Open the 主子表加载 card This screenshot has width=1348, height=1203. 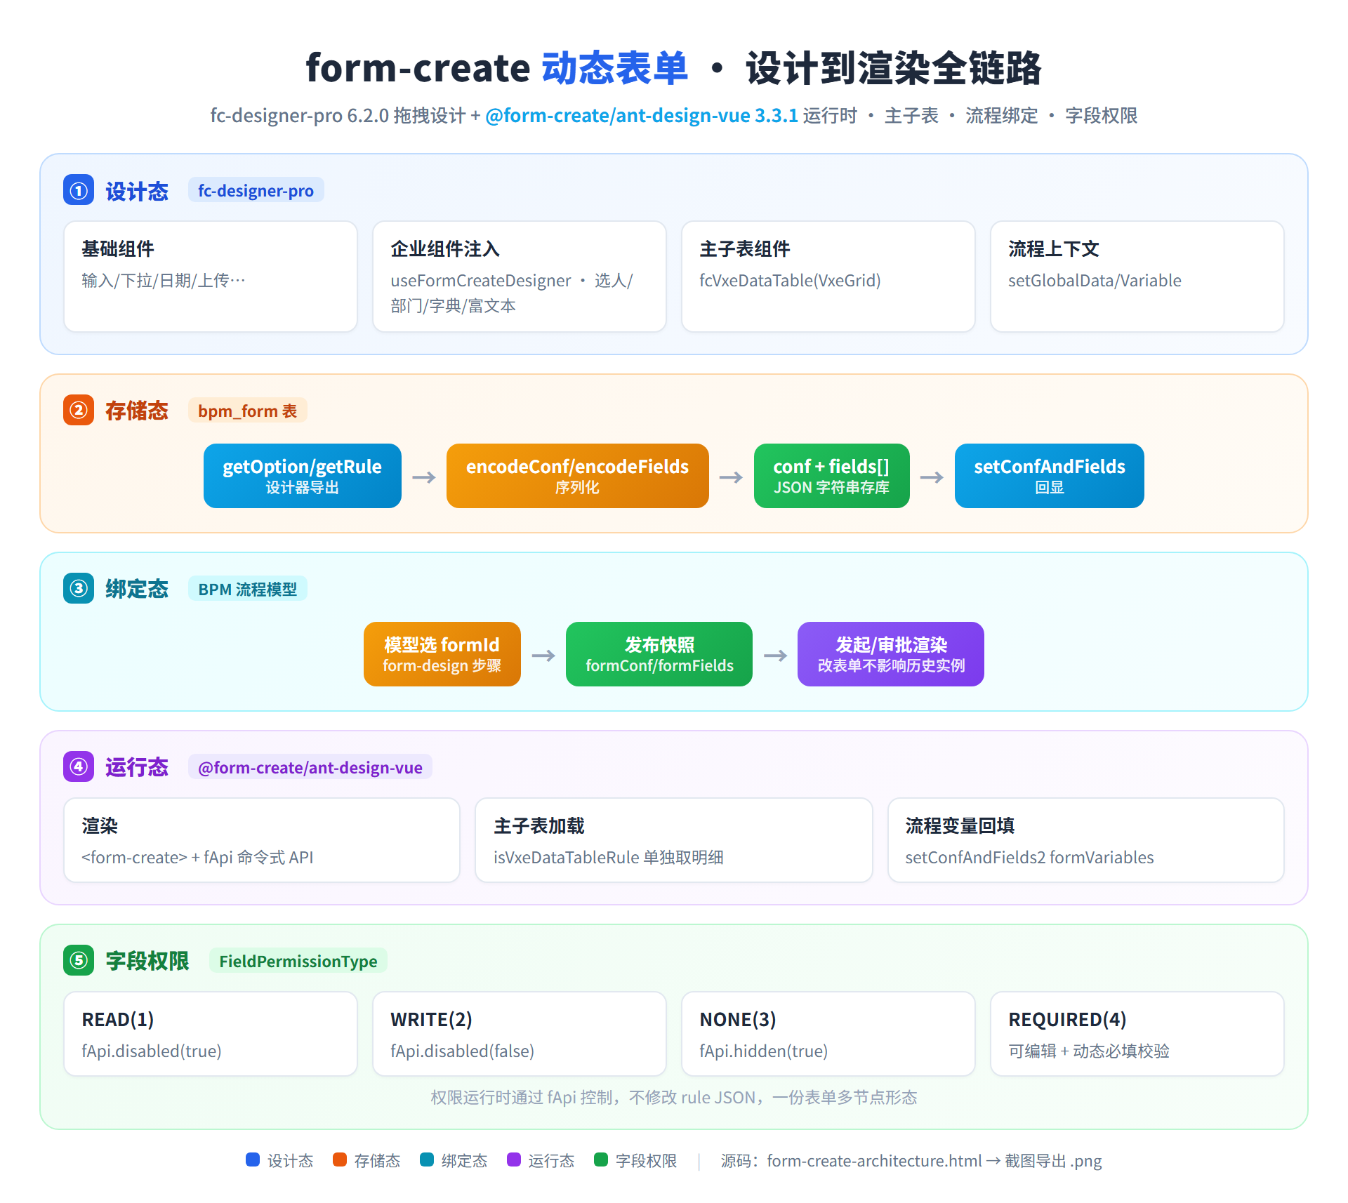(674, 840)
